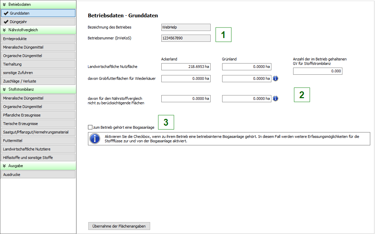Go to Zuschläge / Verluste

(x=38, y=81)
